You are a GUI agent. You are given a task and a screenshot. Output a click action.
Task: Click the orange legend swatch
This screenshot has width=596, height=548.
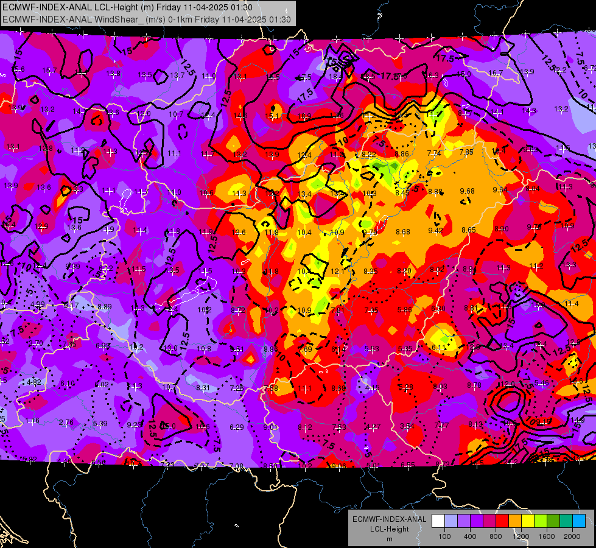click(515, 521)
